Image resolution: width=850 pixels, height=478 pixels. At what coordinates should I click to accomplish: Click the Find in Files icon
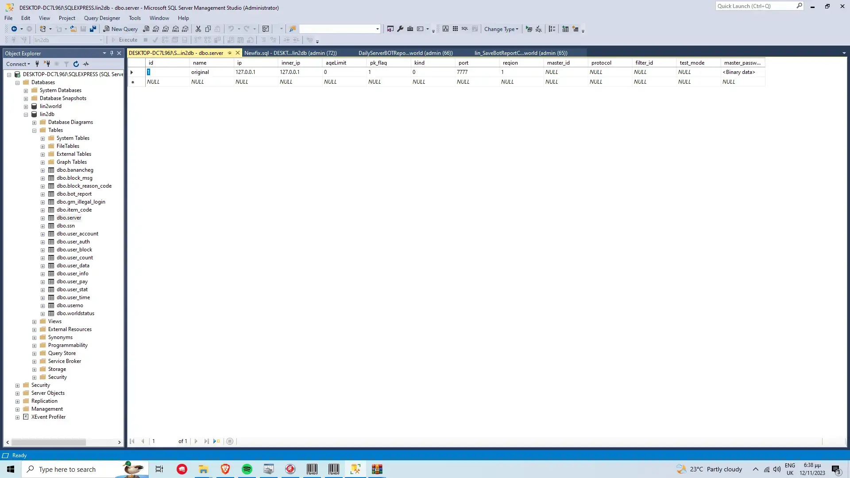pos(292,29)
